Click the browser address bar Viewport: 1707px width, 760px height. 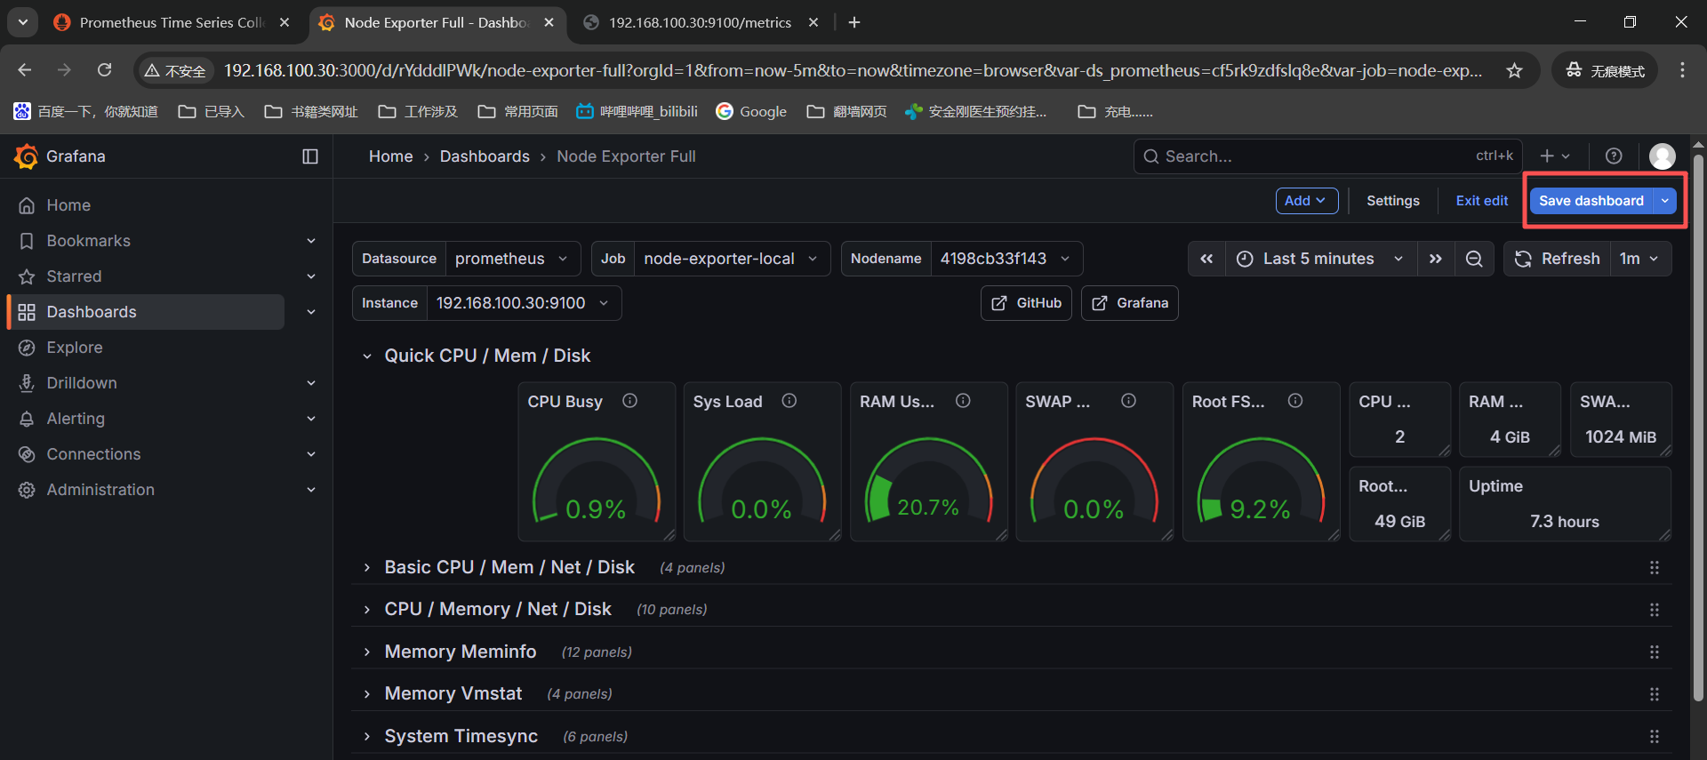852,70
